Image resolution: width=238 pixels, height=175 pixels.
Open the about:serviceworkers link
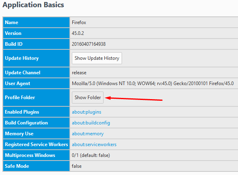[94, 144]
